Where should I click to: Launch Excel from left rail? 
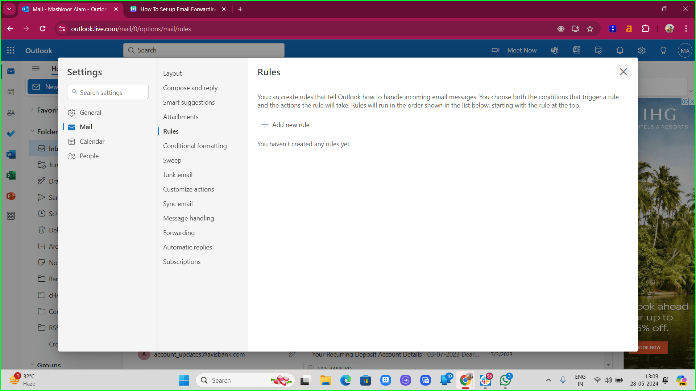[11, 176]
